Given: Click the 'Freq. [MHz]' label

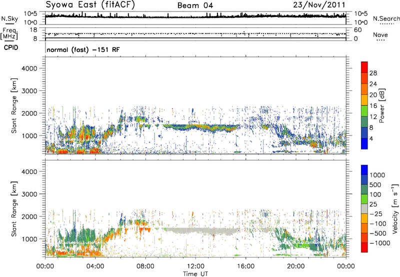Looking at the screenshot, I should point(9,34).
